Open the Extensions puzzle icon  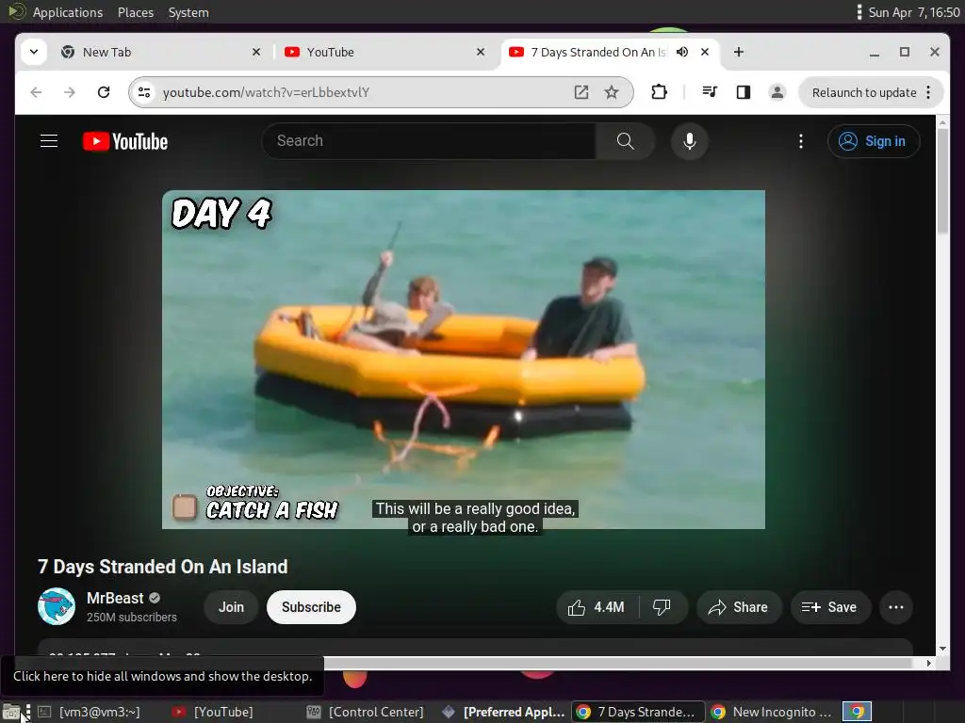click(x=659, y=92)
